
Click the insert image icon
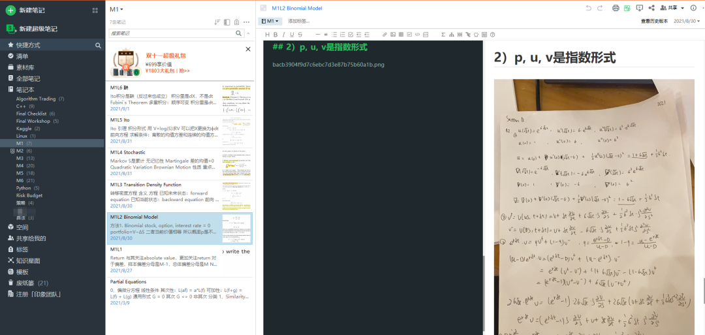tap(393, 35)
